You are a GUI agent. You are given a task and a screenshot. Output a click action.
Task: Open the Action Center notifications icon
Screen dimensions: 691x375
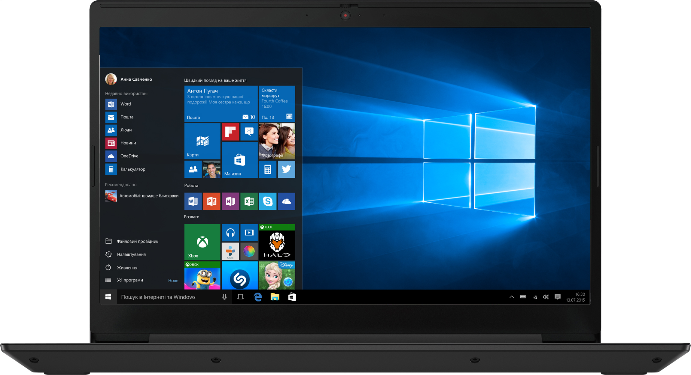(558, 297)
